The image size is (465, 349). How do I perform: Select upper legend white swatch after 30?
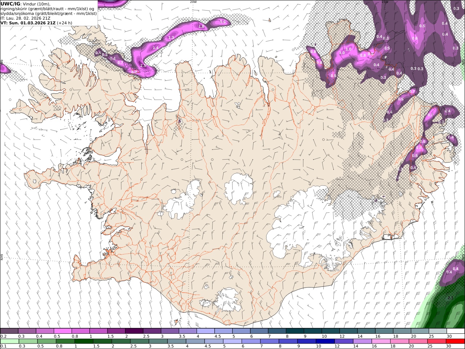click(456, 331)
